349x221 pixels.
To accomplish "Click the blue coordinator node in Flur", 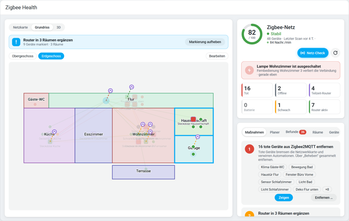I will click(x=106, y=101).
